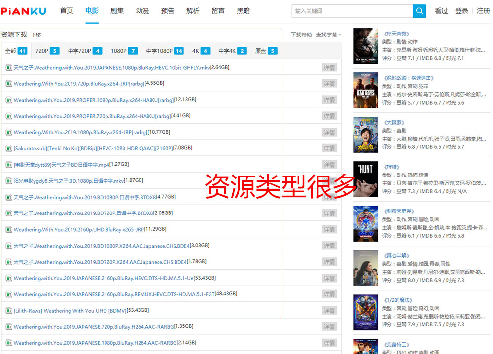Click BT icon beside BD1080P BDE4 3.03GB
Screen dimensions: 493x354
pos(9,246)
